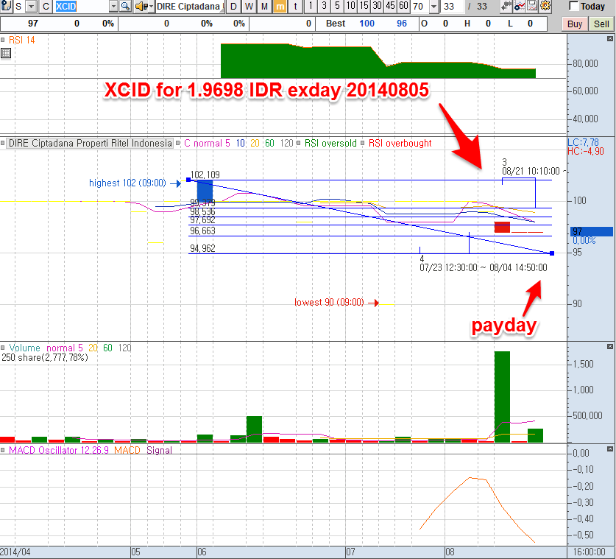Screen dimensions: 616x559
Task: Select 30-minute interval button
Action: [377, 7]
